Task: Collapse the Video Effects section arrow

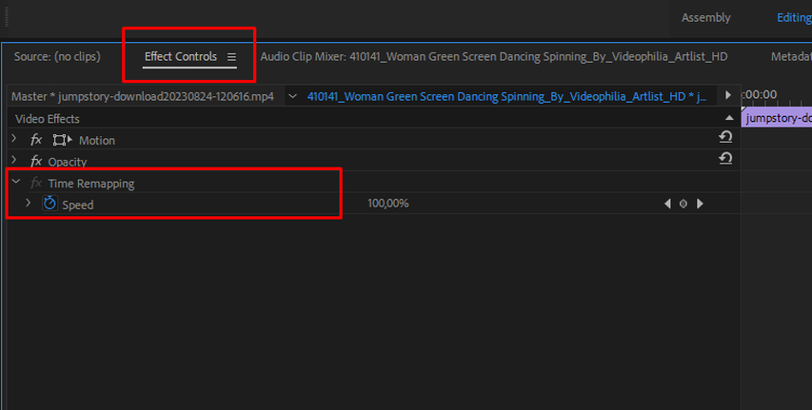Action: 729,118
